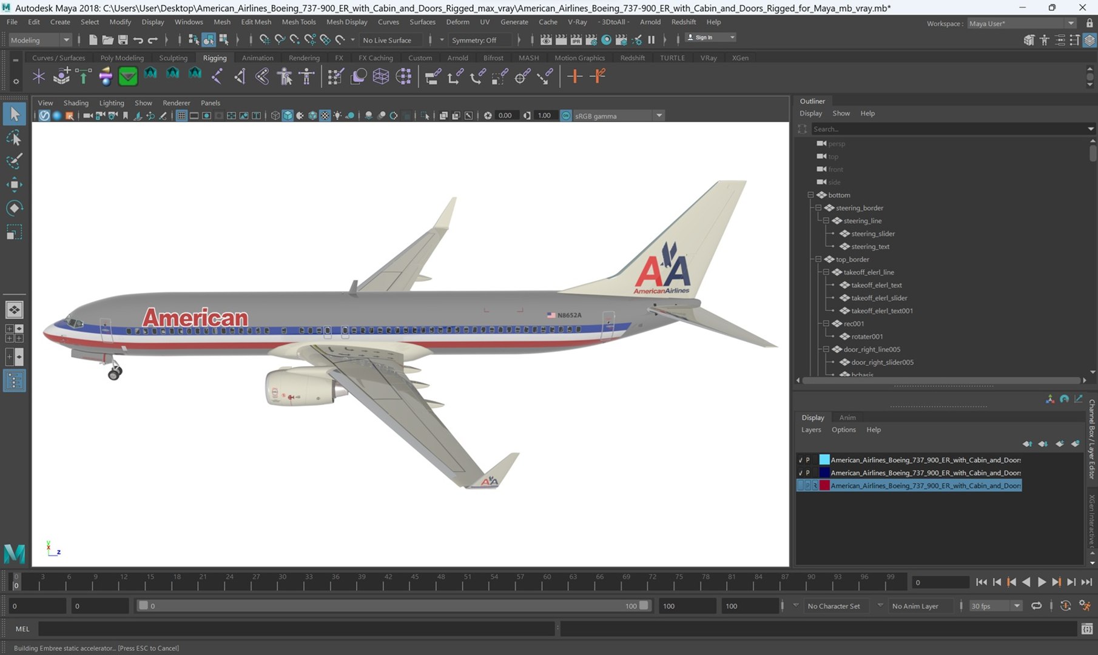Screen dimensions: 1098x655
Task: Click the Create Joints shelf icon
Action: 217,76
